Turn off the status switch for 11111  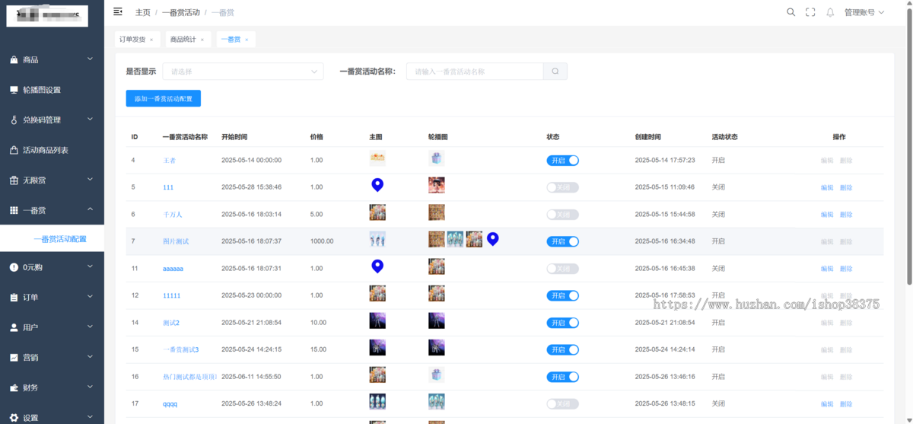tap(562, 295)
